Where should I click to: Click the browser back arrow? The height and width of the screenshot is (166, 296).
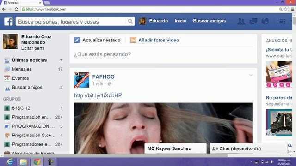pyautogui.click(x=4, y=9)
